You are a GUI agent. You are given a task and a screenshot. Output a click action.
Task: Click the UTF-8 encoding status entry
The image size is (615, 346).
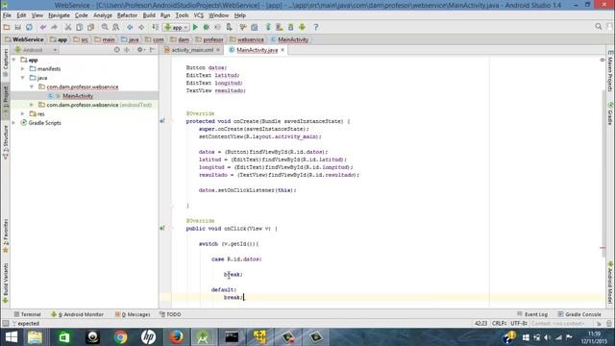point(519,323)
